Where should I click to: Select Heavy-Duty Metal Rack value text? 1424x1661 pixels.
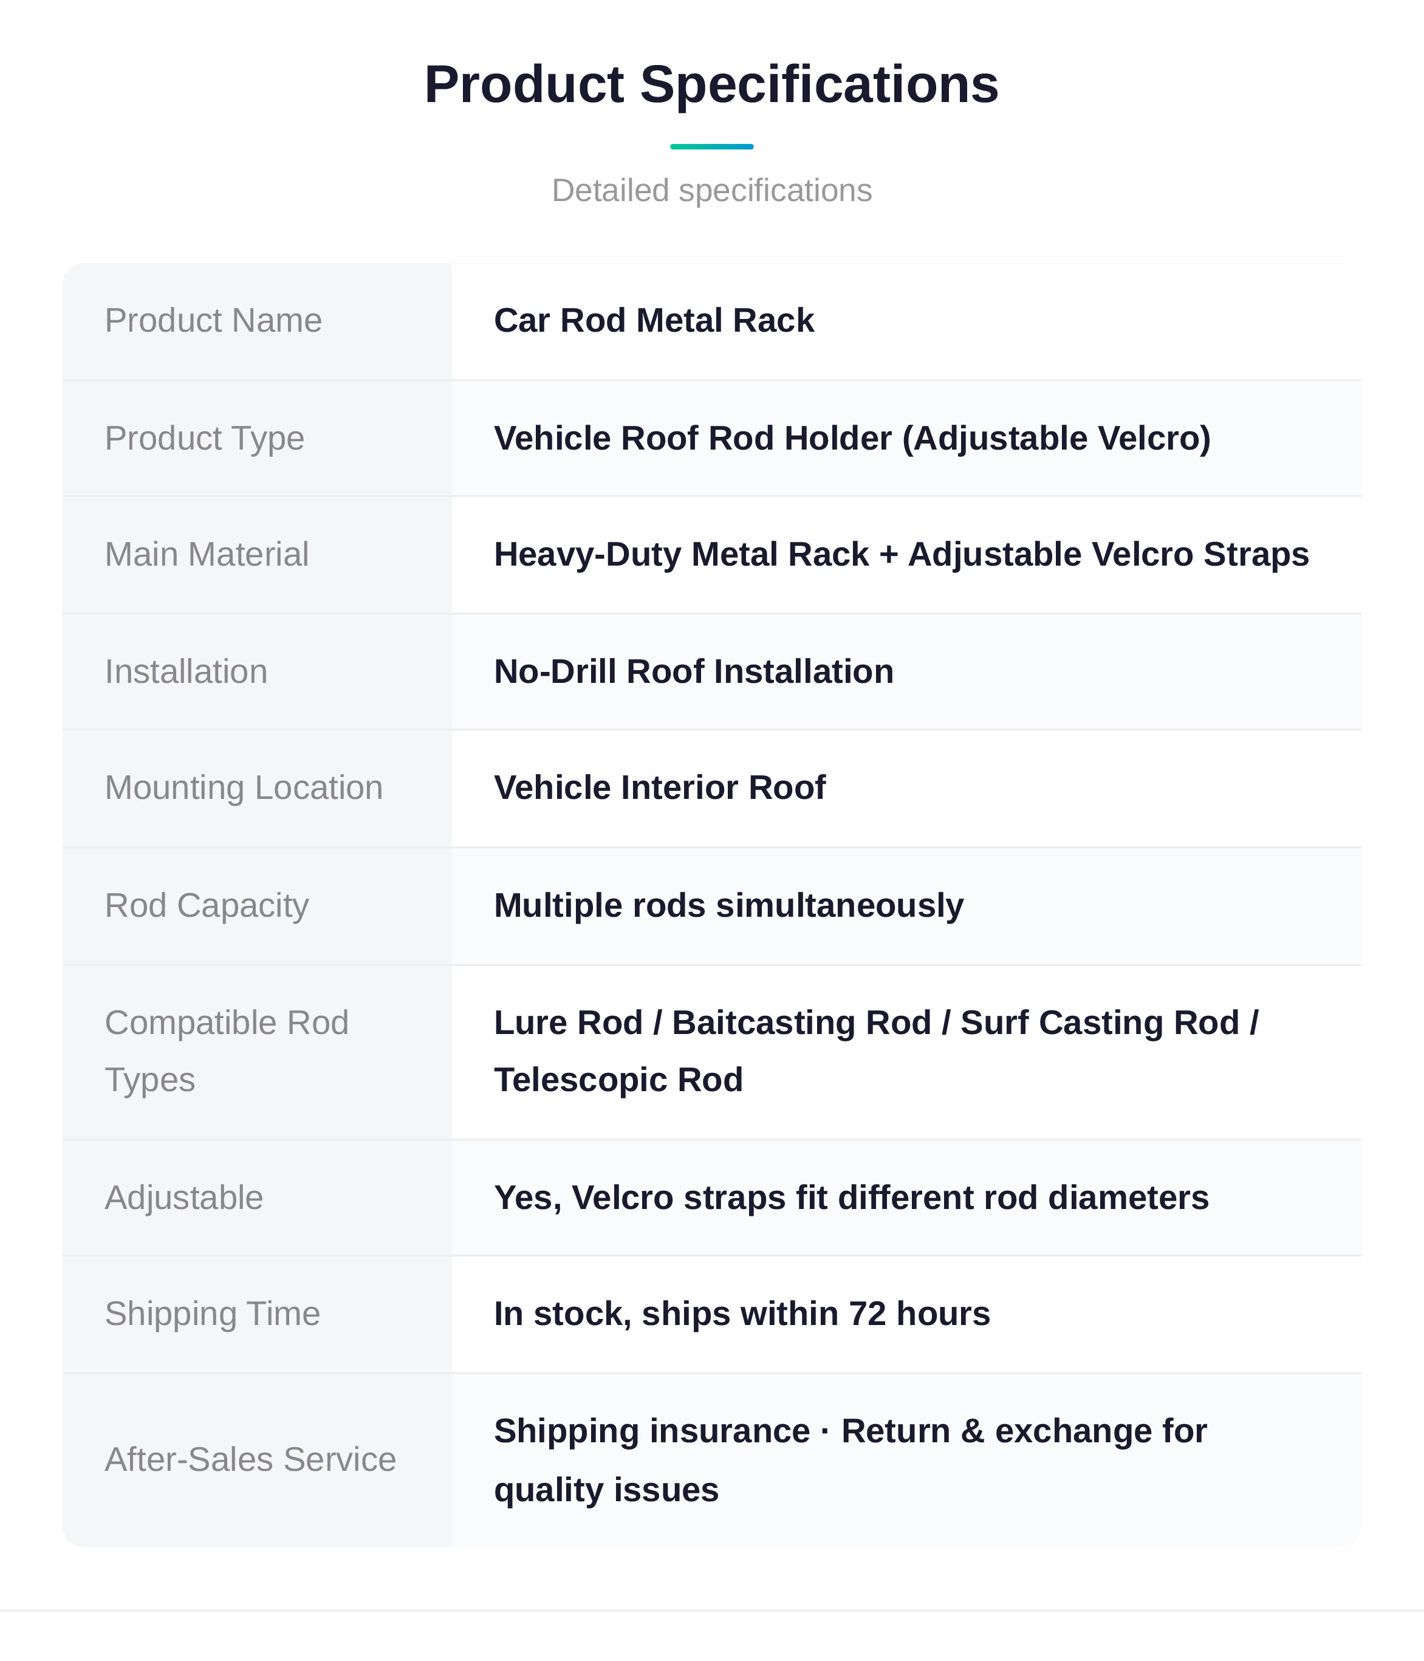coord(682,555)
